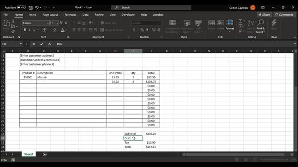The width and height of the screenshot is (298, 167).
Task: Toggle AutoSave switch
Action: pos(21,7)
